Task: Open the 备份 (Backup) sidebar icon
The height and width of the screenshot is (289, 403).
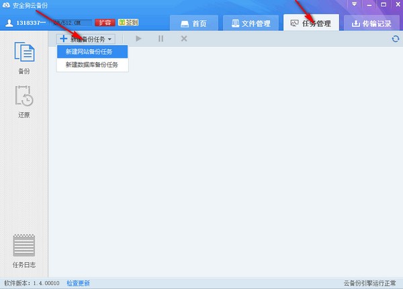Action: pos(24,58)
